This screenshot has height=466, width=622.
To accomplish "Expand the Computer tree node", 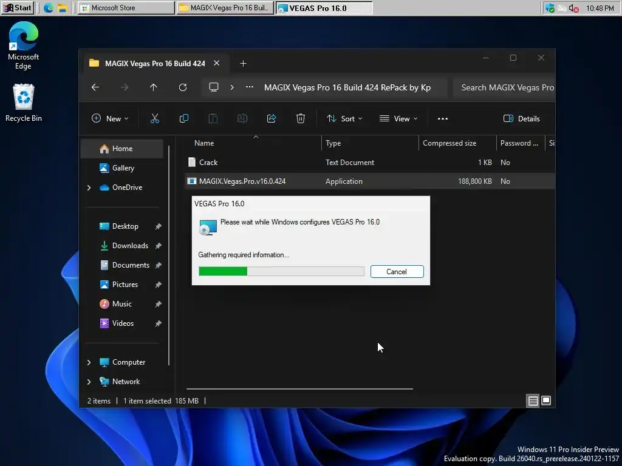I will pyautogui.click(x=89, y=362).
